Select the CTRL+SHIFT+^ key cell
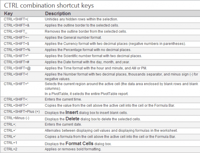Viewport: 200px width, 153px height. tap(16, 56)
